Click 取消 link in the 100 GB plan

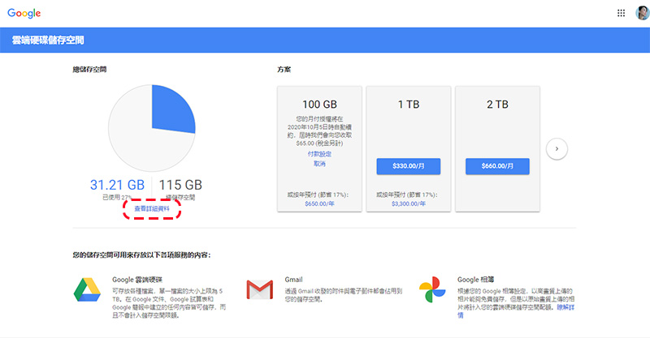coord(319,164)
